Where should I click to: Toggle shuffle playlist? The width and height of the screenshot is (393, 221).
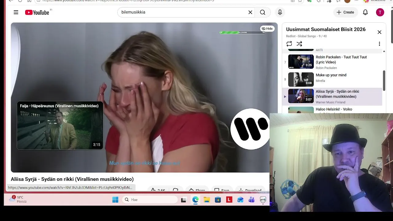(x=299, y=44)
